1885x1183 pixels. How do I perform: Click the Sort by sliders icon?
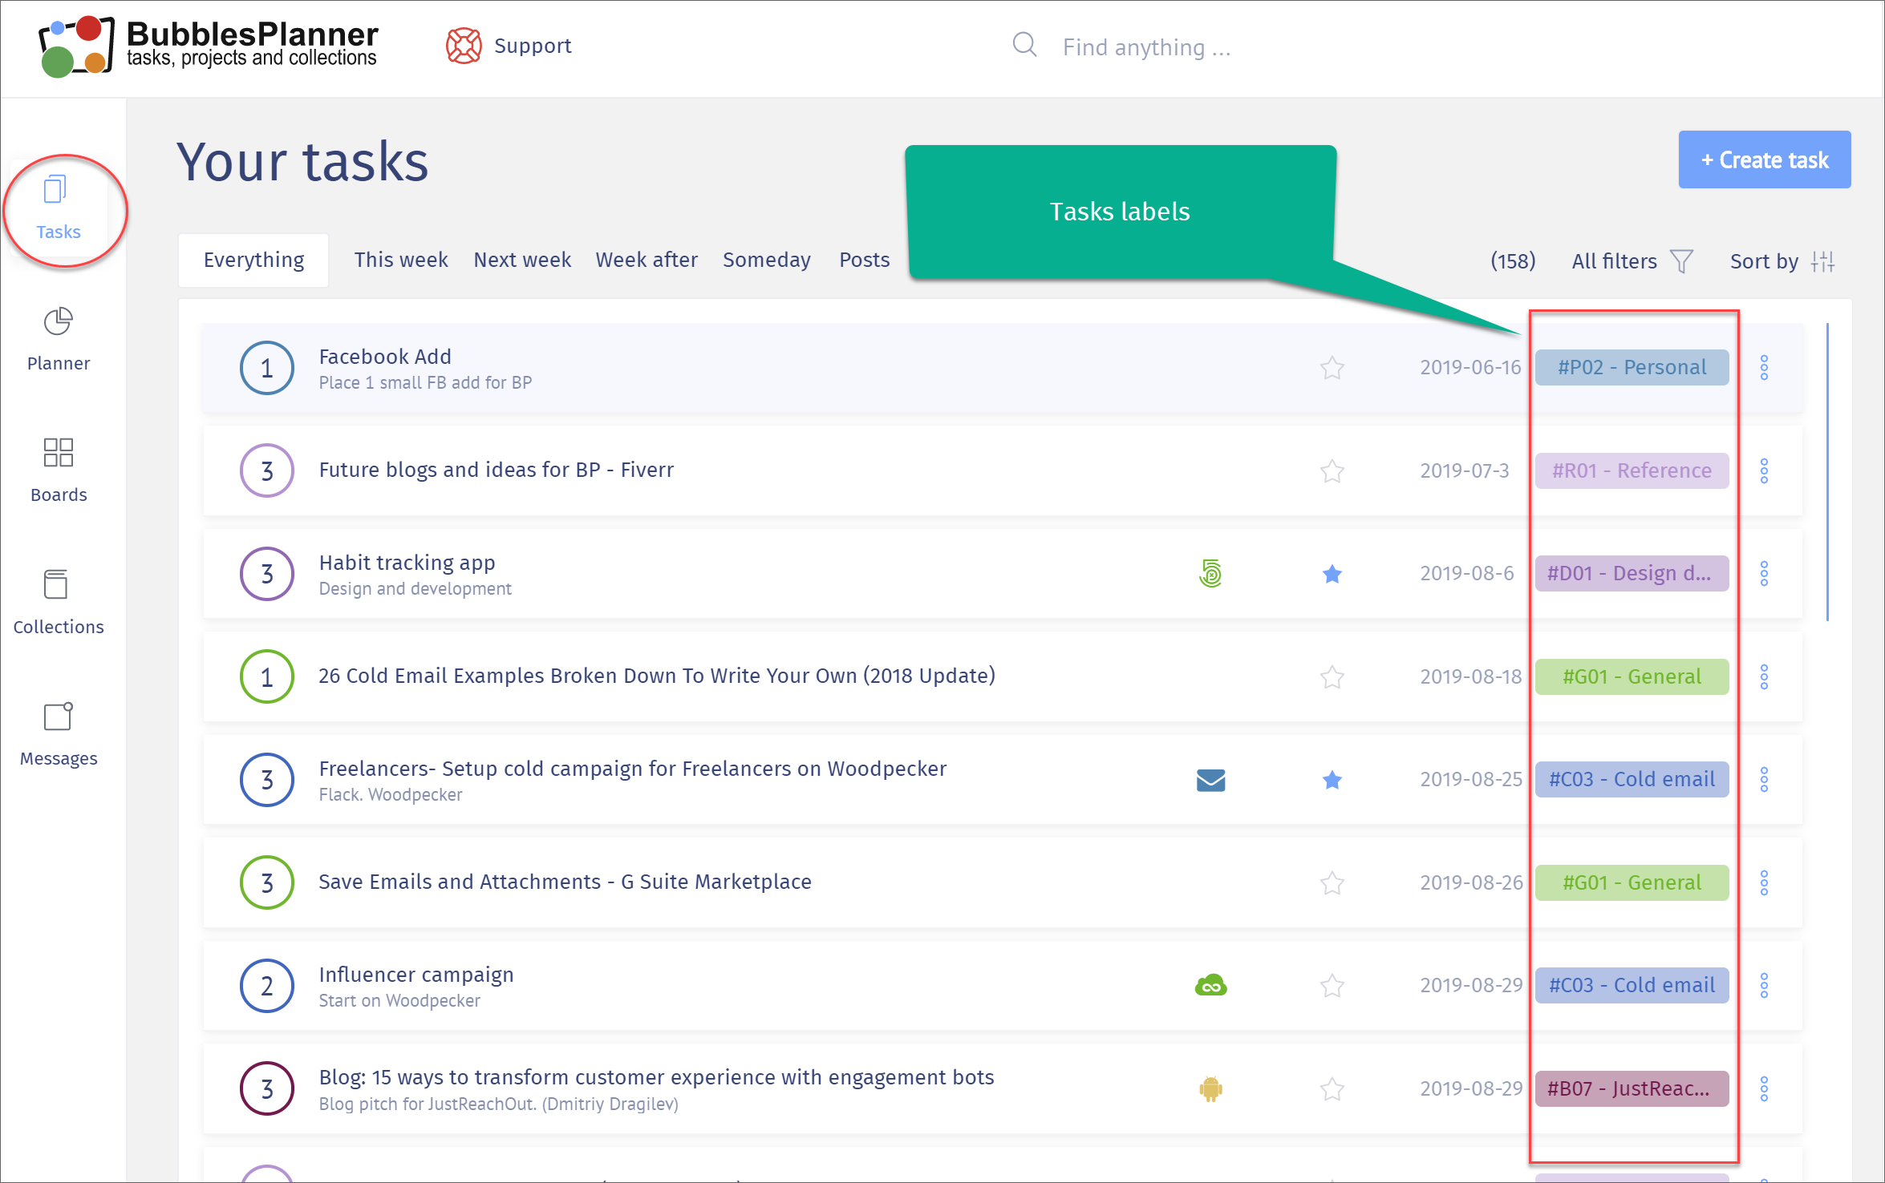[1822, 261]
